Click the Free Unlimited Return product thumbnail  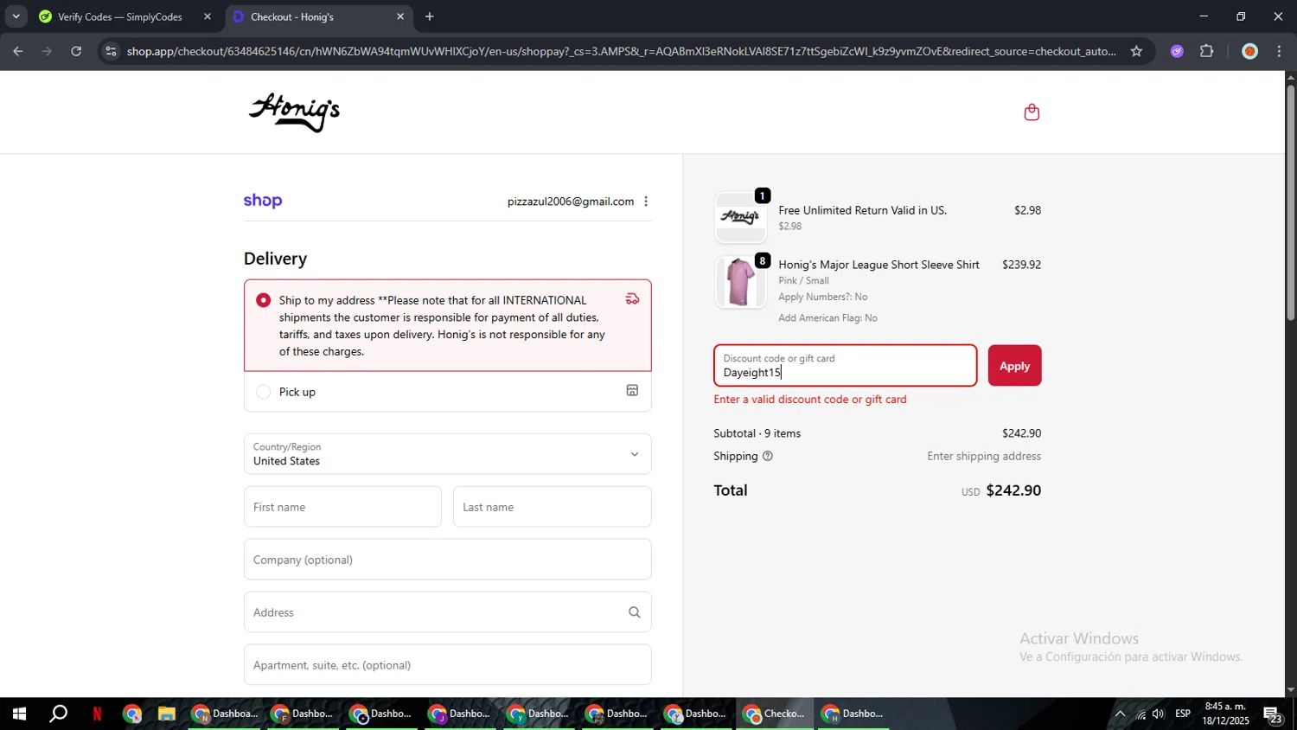740,217
